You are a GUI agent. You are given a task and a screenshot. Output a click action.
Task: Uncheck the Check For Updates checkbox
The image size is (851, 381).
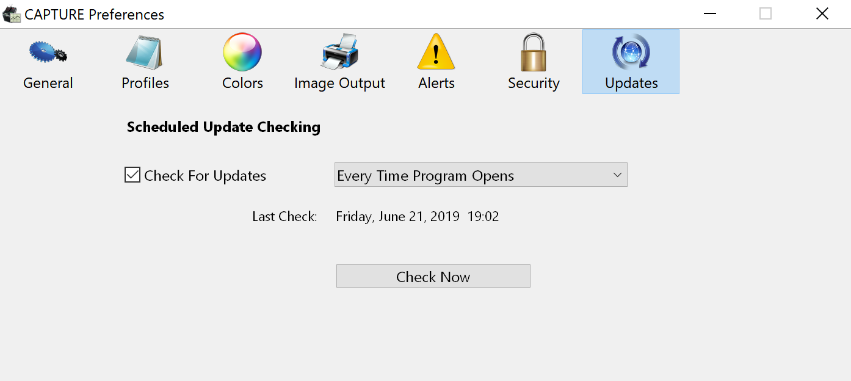click(x=132, y=175)
